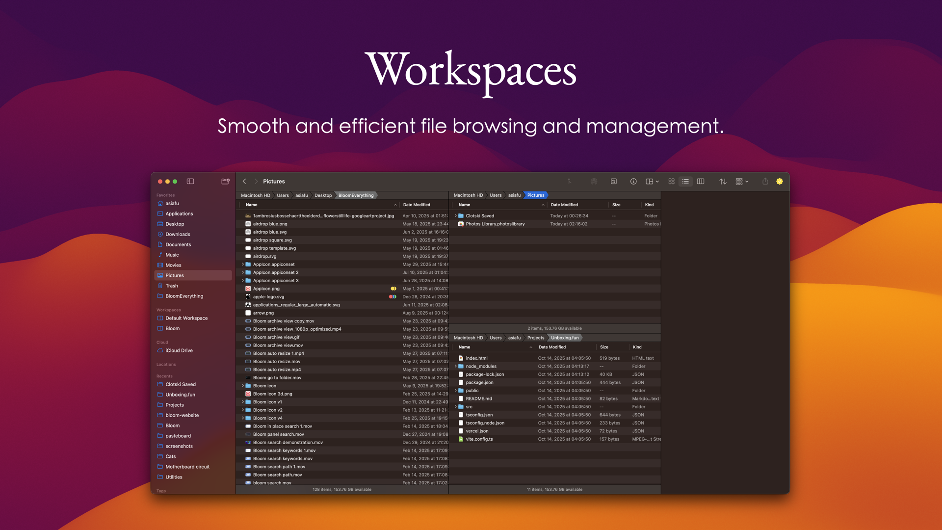Switch to icon grid view
Screen dimensions: 942x530
point(671,182)
